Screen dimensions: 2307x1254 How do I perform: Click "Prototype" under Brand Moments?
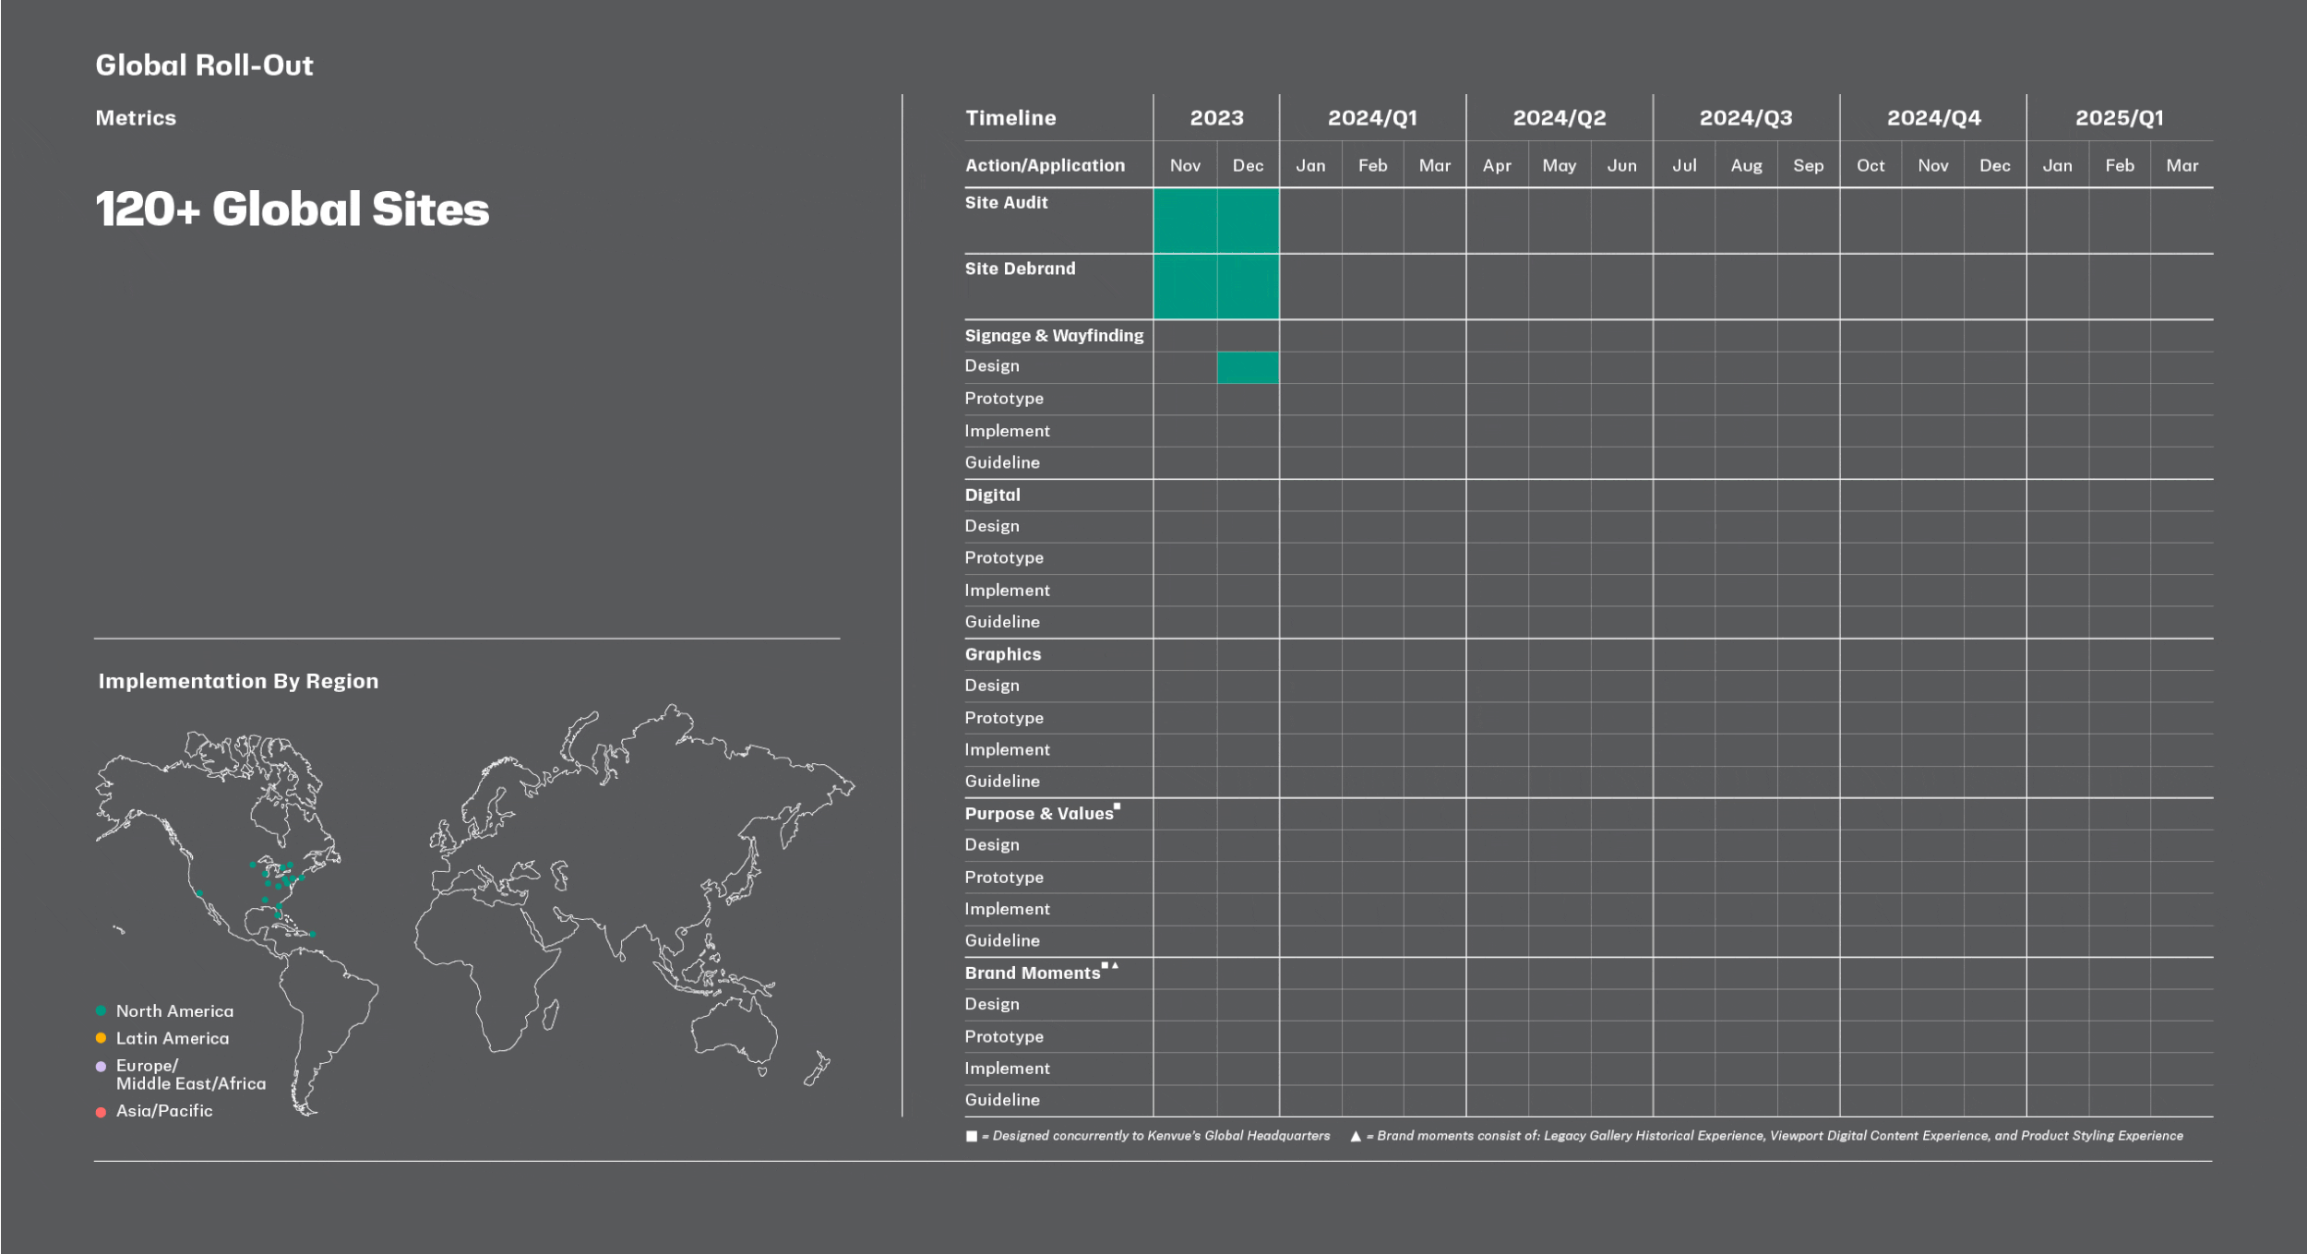click(1004, 1036)
